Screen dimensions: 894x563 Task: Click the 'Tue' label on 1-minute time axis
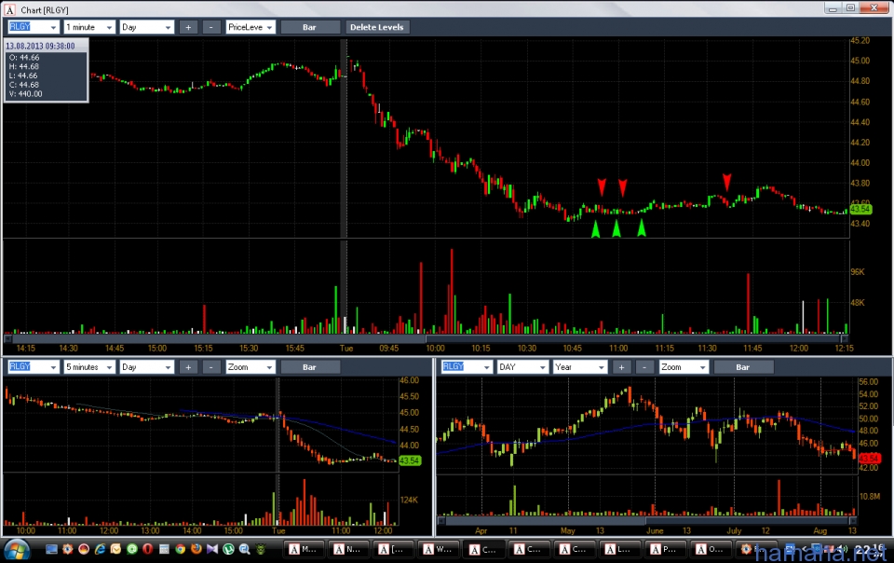click(x=346, y=348)
